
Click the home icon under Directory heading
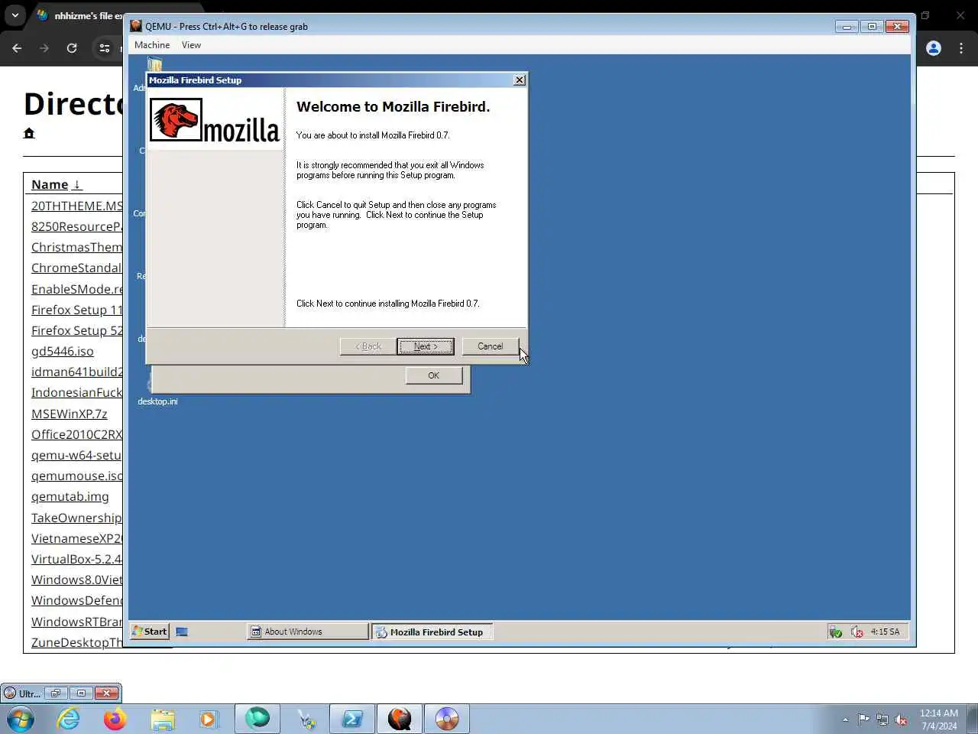(x=29, y=133)
